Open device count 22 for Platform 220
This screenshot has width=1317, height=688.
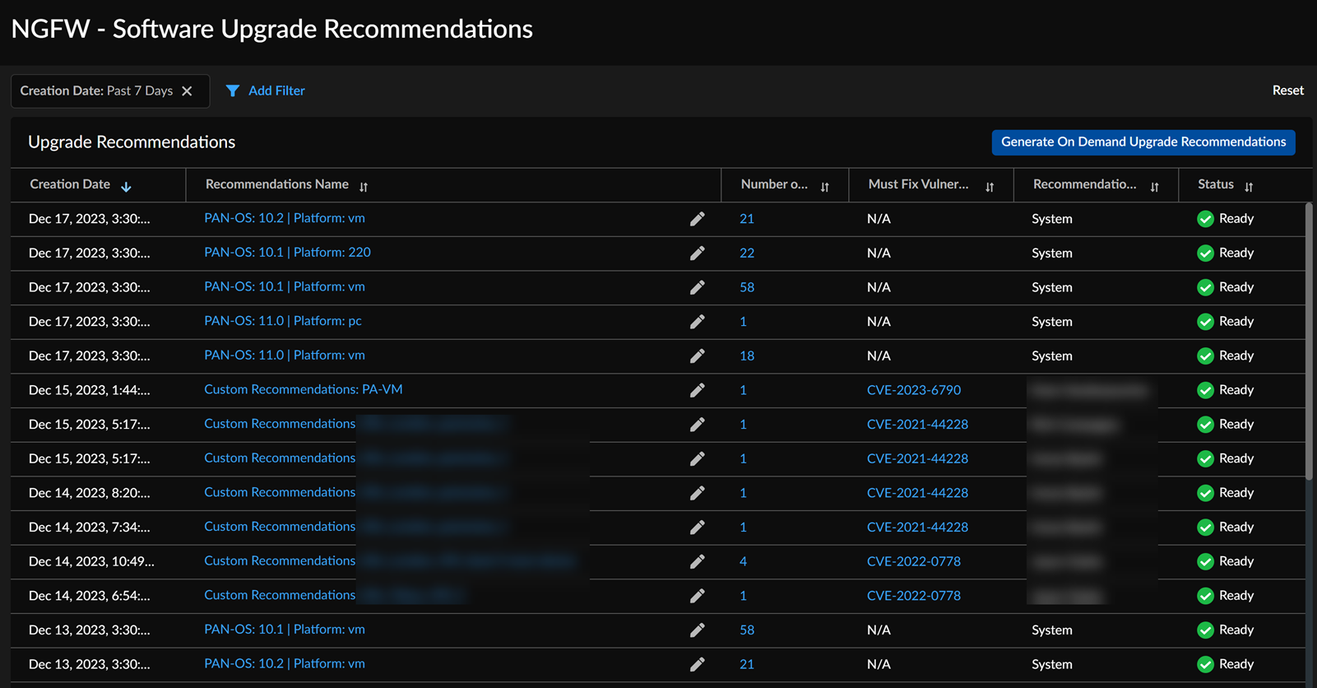(746, 253)
